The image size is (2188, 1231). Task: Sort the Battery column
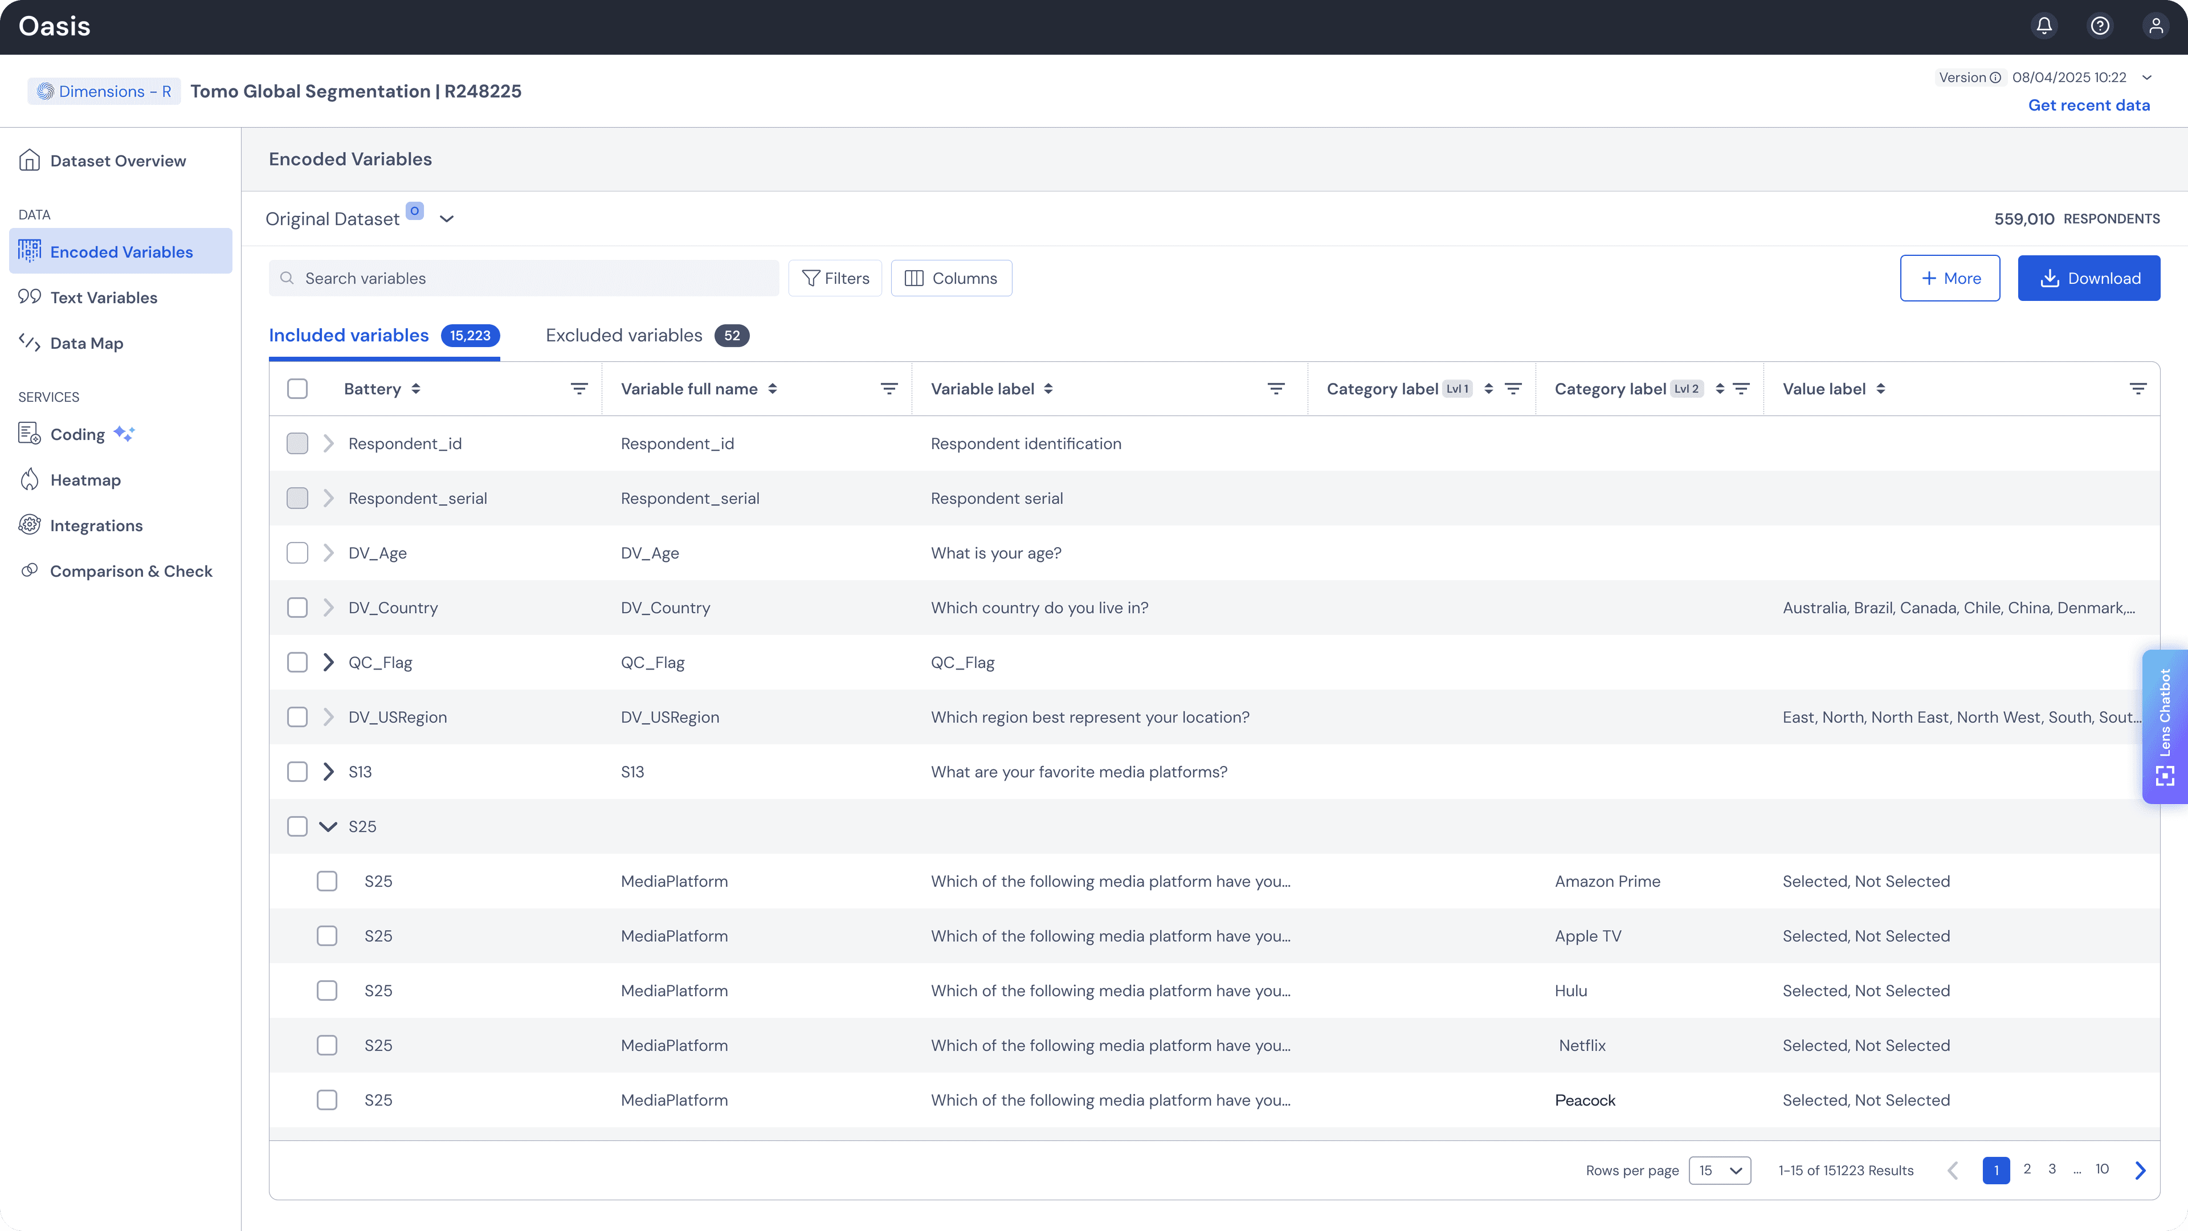coord(416,389)
